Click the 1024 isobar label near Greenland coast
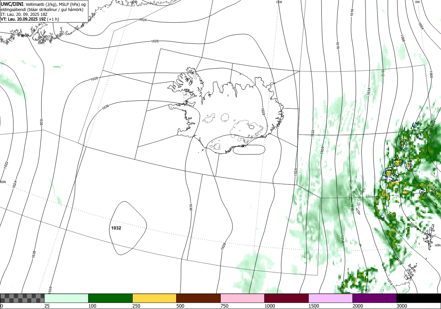The image size is (441, 309). pyautogui.click(x=143, y=20)
